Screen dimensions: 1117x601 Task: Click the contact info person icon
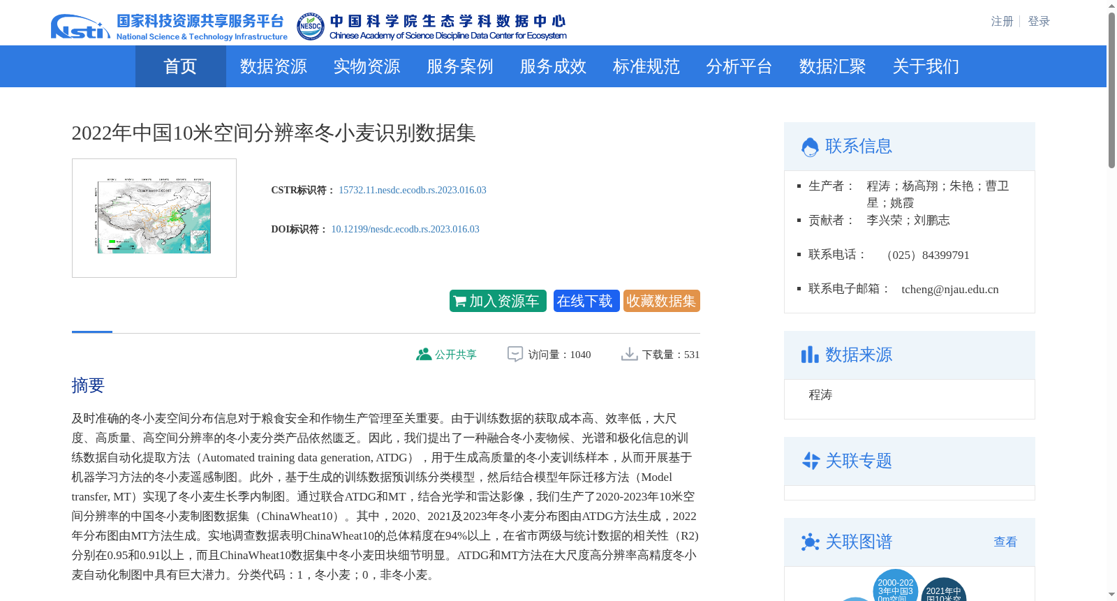tap(810, 147)
